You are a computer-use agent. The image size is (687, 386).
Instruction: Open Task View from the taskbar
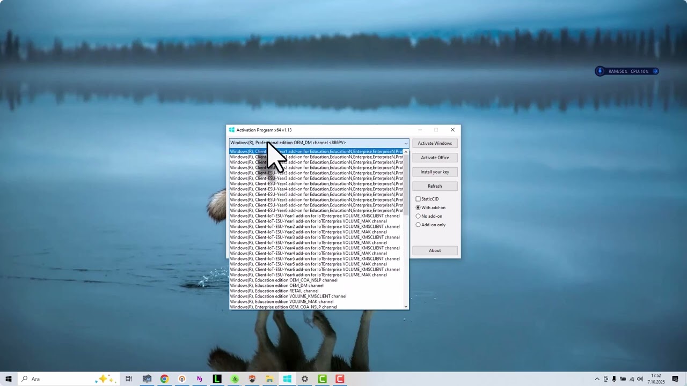129,379
